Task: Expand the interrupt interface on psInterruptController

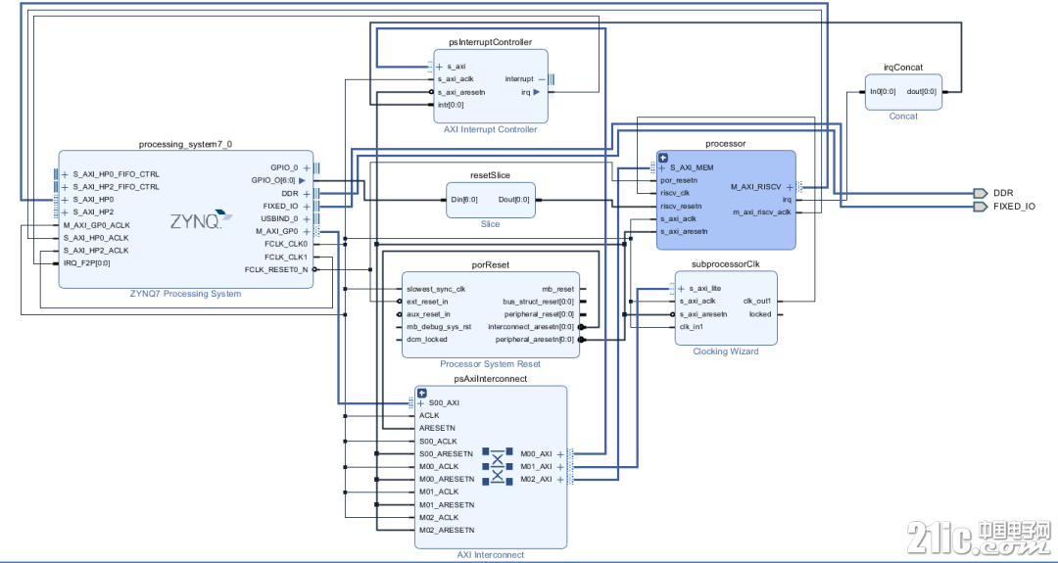Action: click(543, 79)
